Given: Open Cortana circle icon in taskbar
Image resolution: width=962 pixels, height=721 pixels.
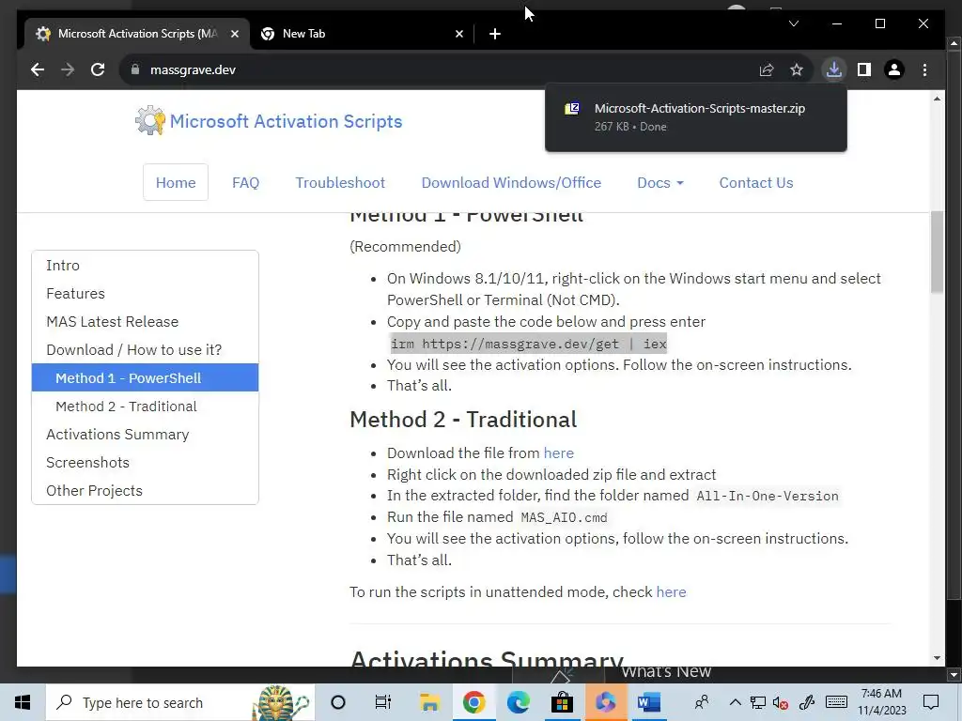Looking at the screenshot, I should [338, 702].
